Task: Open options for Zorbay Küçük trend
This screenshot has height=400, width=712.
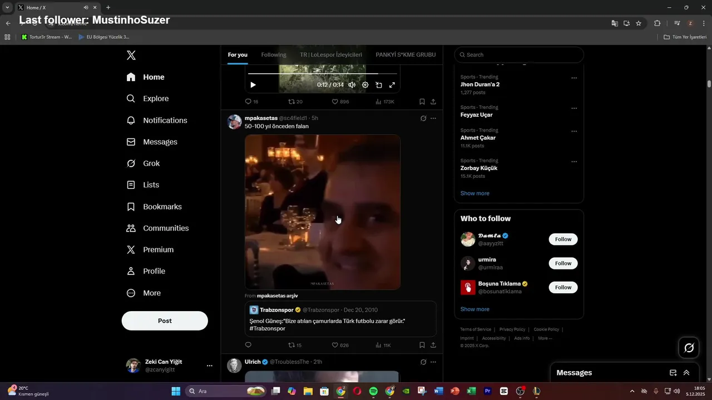Action: coord(574,162)
